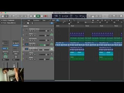The height and width of the screenshot is (93, 124).
Task: Open the List Editors icon
Action: tap(111, 16)
